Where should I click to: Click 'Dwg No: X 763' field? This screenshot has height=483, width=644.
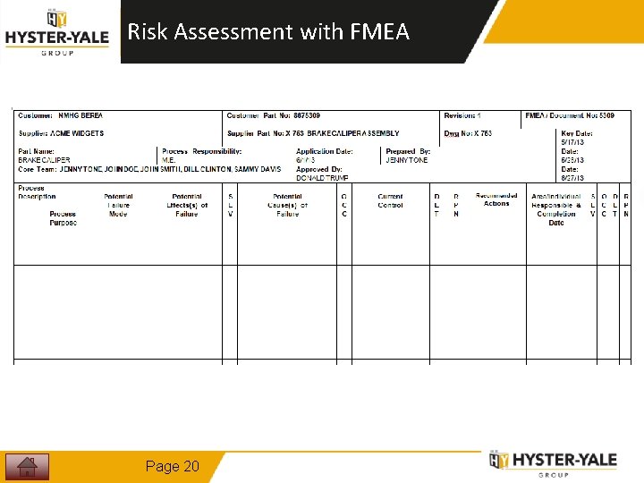[468, 133]
